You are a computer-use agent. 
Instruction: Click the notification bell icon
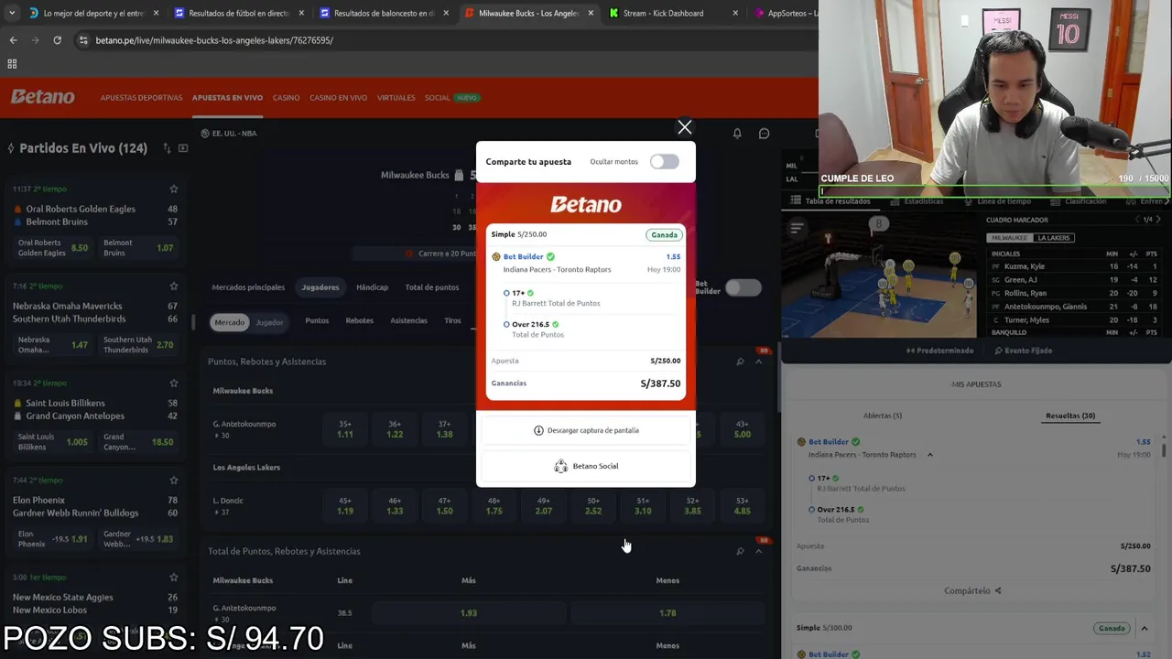pos(737,134)
